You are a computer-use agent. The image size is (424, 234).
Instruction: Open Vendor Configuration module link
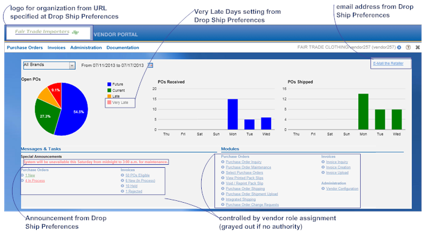pyautogui.click(x=342, y=189)
